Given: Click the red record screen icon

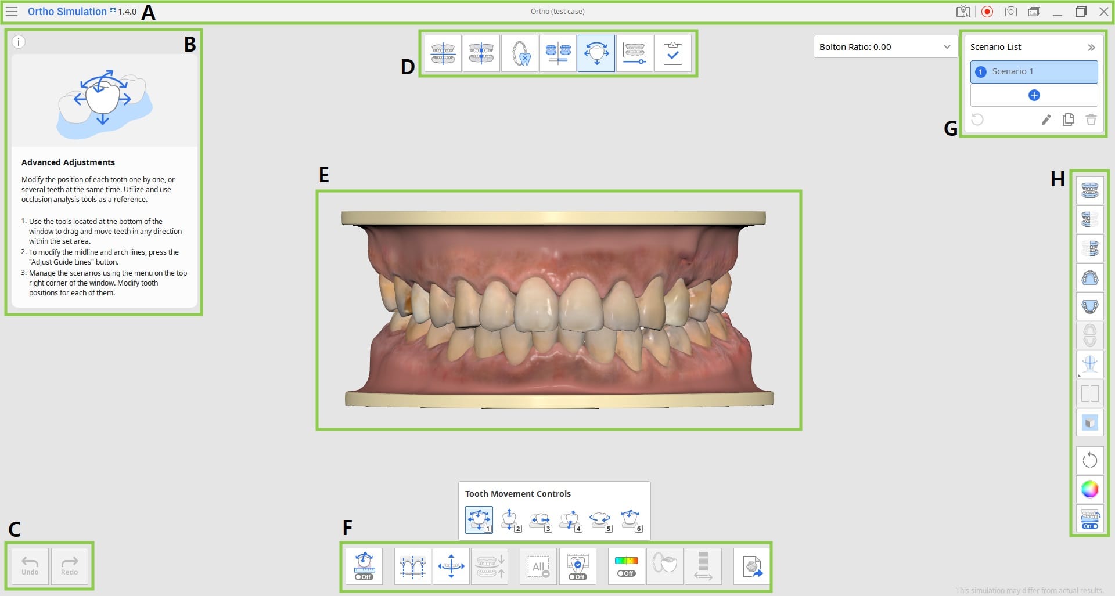Looking at the screenshot, I should (x=987, y=12).
